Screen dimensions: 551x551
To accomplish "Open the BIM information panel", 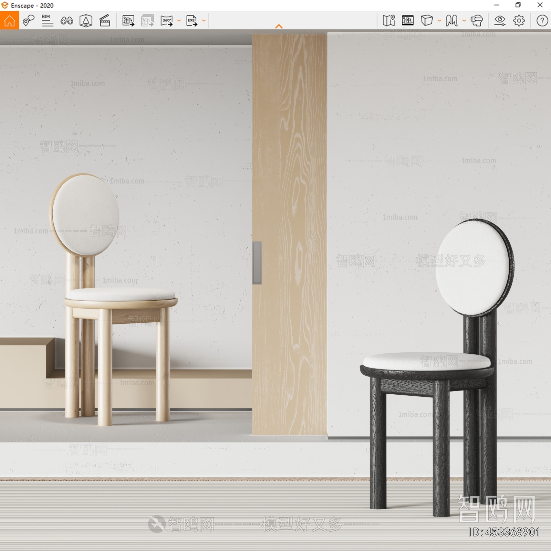I will pos(47,21).
